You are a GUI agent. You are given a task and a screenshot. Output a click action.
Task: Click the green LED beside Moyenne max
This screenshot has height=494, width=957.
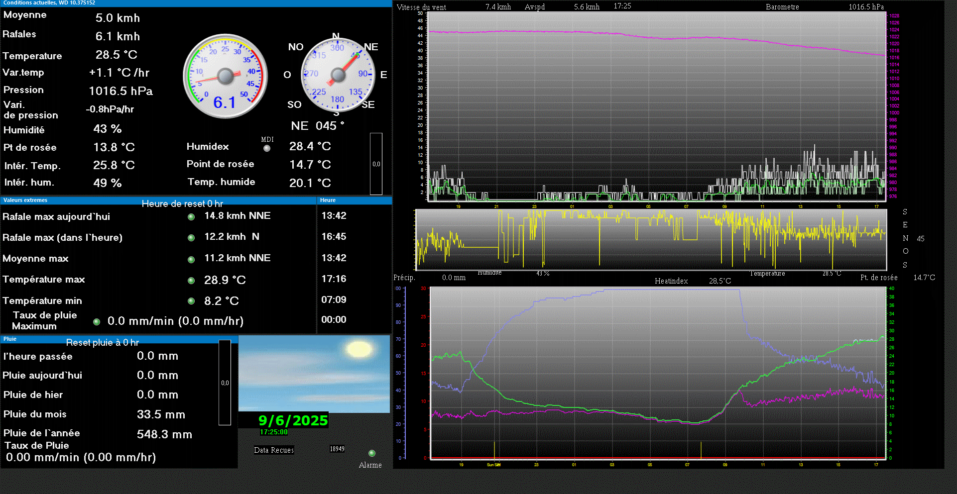[x=191, y=259]
